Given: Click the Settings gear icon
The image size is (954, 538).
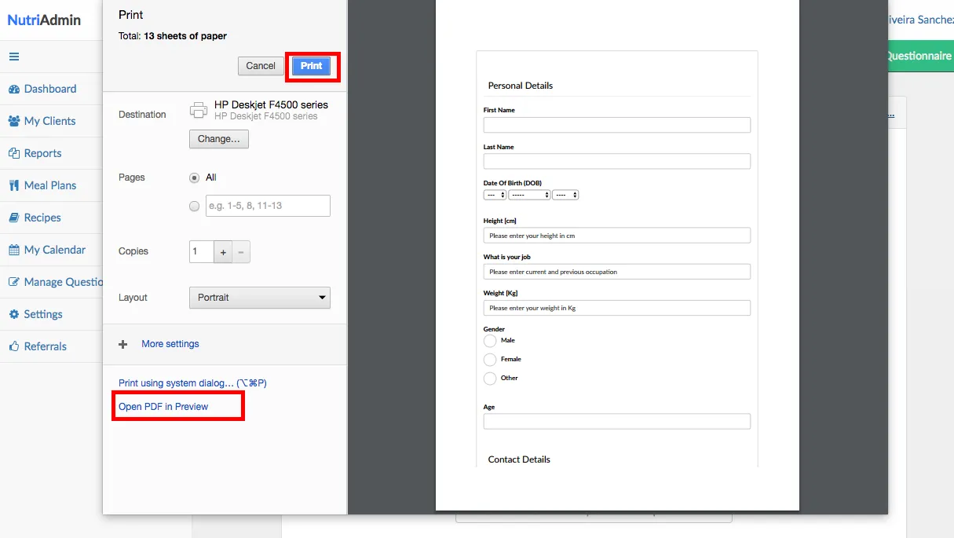Looking at the screenshot, I should 14,315.
